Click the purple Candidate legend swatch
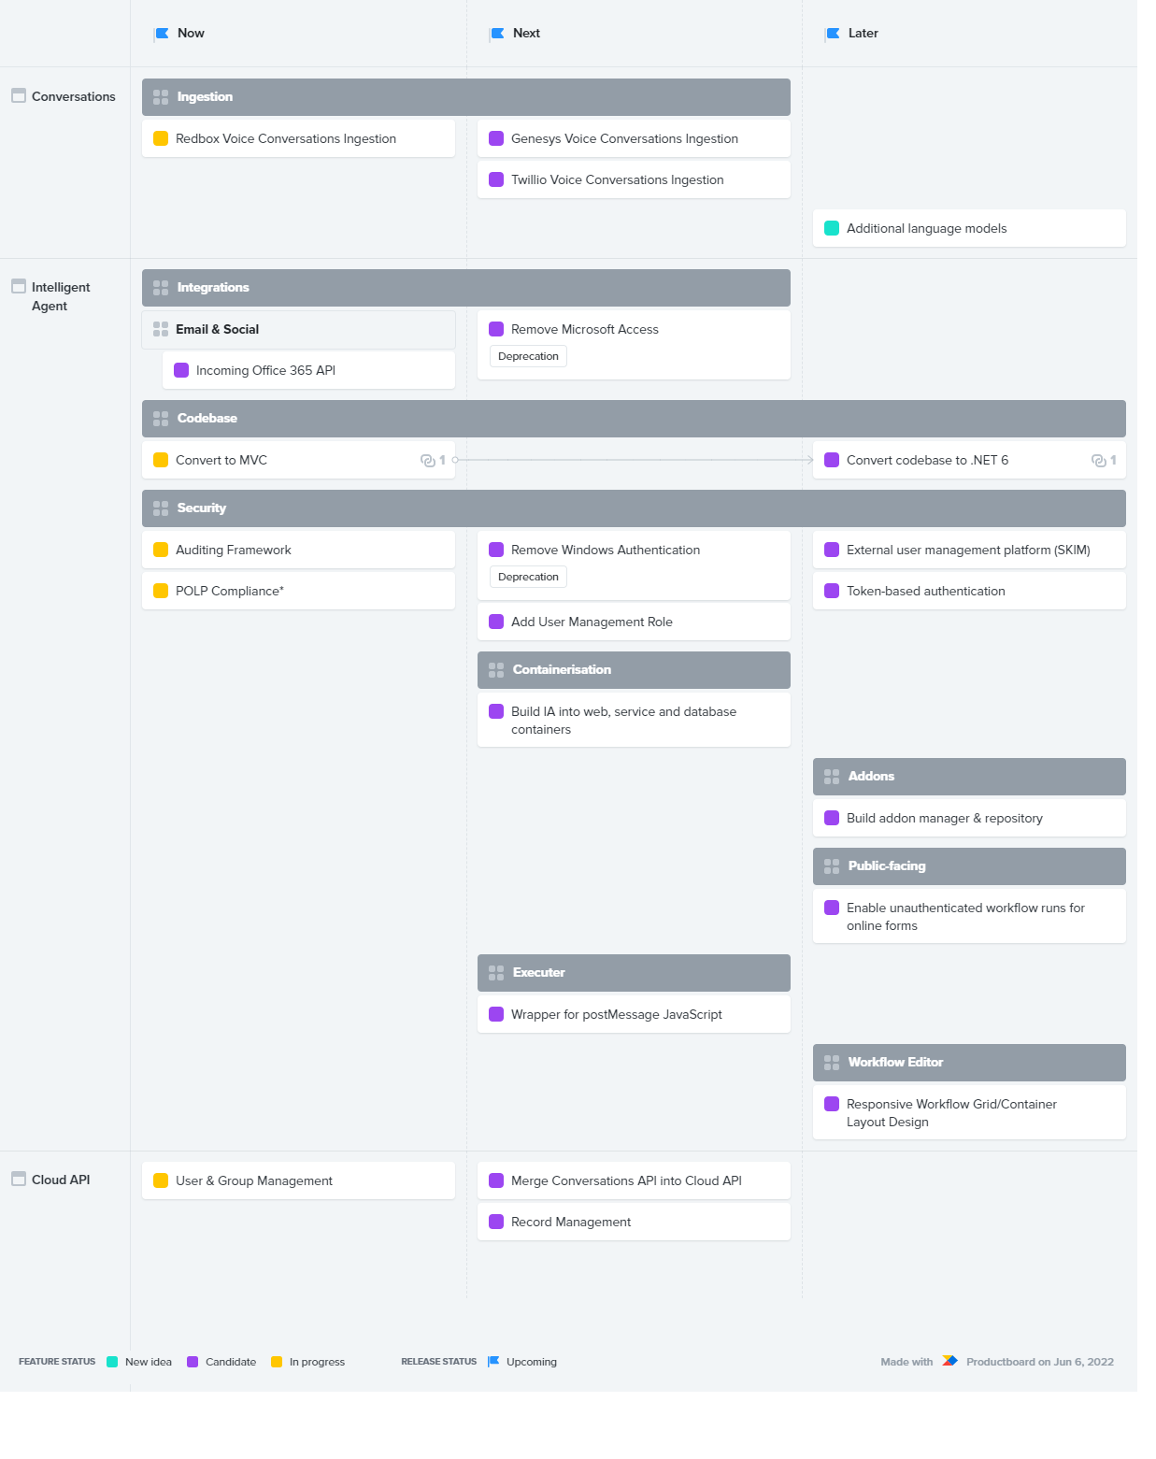 click(193, 1362)
